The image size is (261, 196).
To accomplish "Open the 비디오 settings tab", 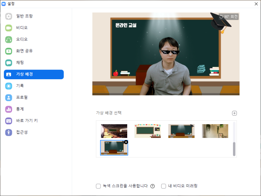I will pos(34,28).
